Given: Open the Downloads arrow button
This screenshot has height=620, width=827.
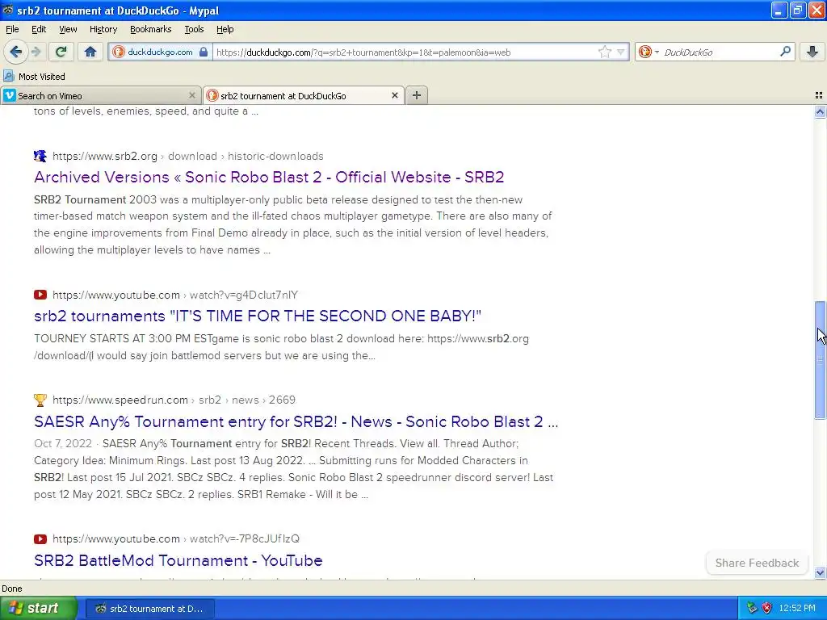Looking at the screenshot, I should pyautogui.click(x=812, y=52).
